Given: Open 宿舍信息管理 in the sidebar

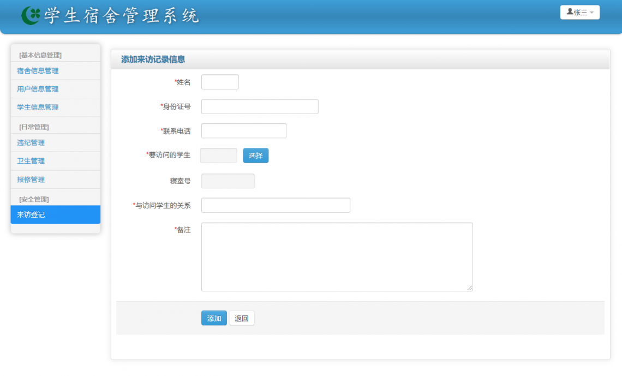Looking at the screenshot, I should pos(56,70).
